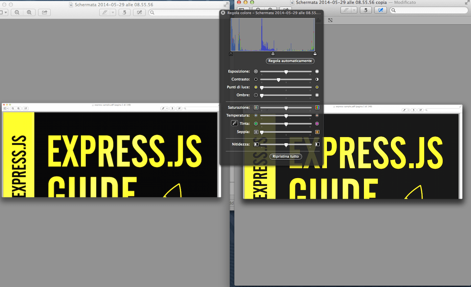Screen dimensions: 471x287
Task: Click the sharp icon after Nitidezza slider
Action: click(x=317, y=144)
